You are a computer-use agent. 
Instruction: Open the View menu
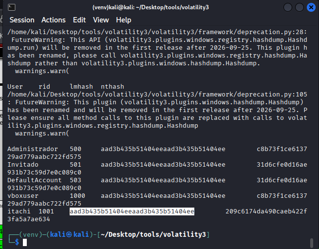(x=101, y=20)
